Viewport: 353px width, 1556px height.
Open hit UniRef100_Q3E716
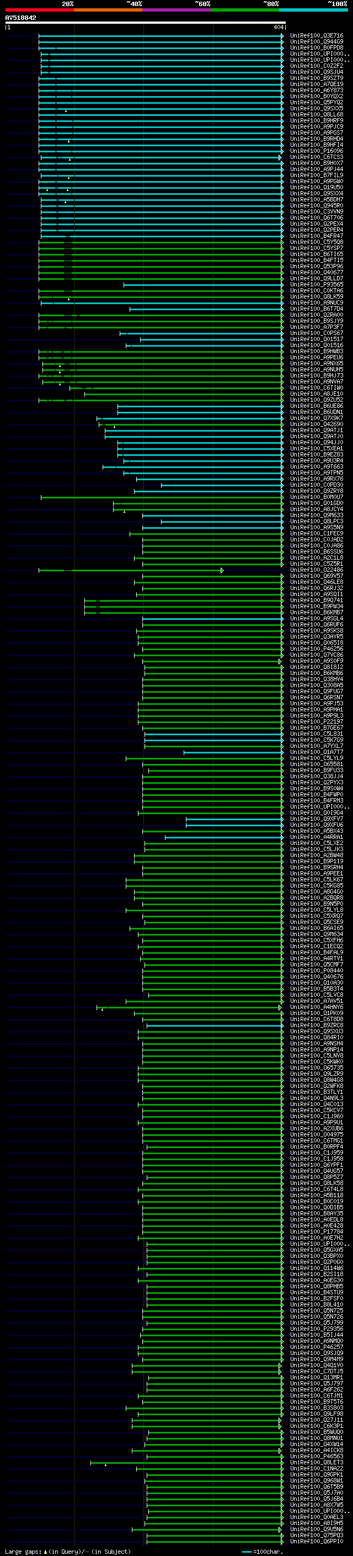pos(317,36)
